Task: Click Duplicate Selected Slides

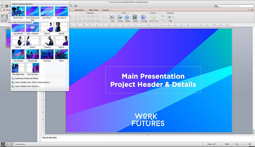Action: click(x=27, y=79)
